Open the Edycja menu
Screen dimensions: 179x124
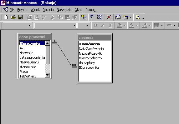[x=22, y=10]
